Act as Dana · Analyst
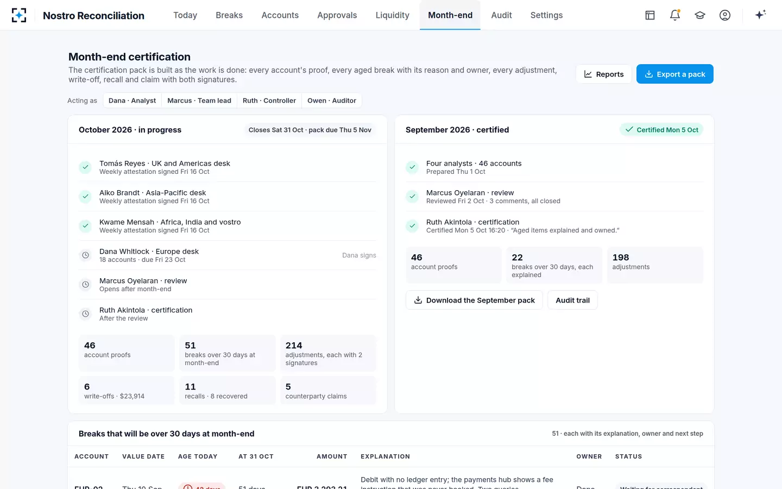Viewport: 782px width, 489px height. pyautogui.click(x=132, y=101)
